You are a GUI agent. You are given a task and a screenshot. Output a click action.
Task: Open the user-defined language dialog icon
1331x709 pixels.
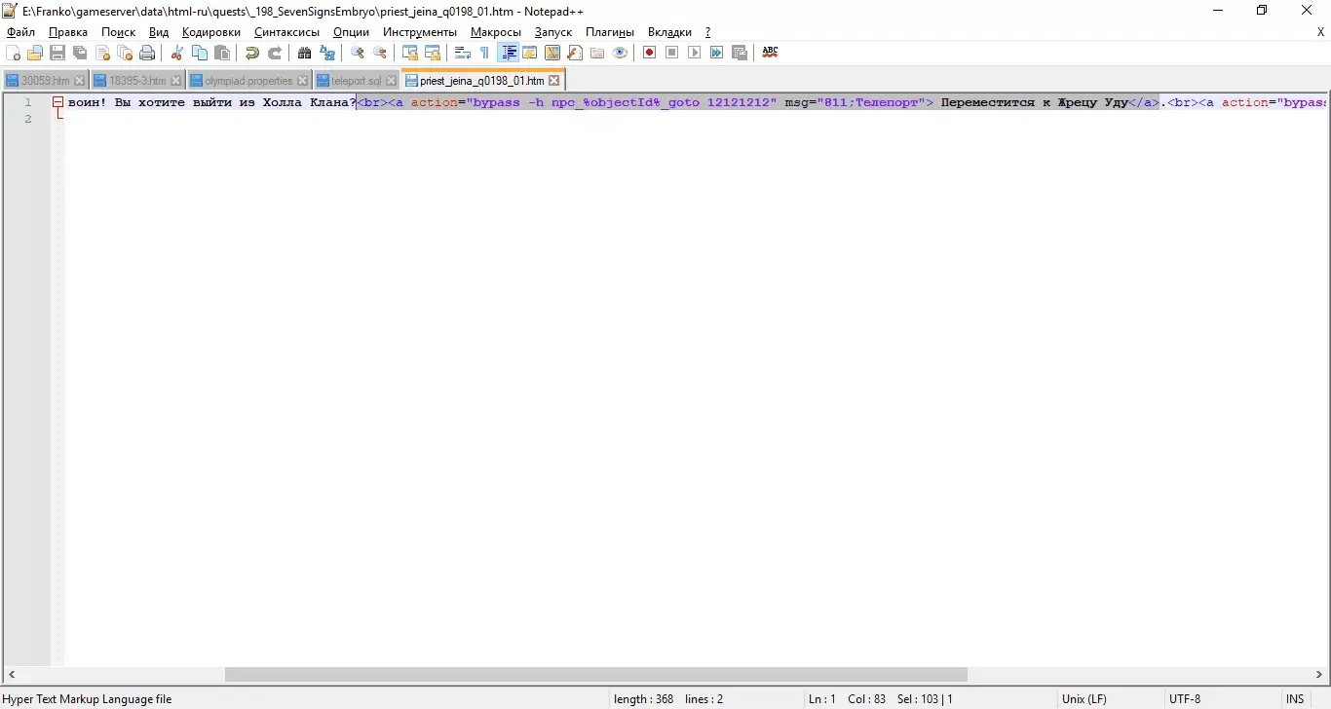coord(530,53)
